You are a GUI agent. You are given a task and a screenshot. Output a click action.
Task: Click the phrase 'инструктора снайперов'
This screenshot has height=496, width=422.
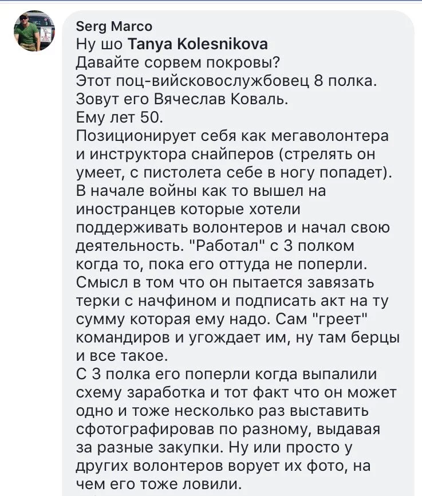[x=178, y=155]
